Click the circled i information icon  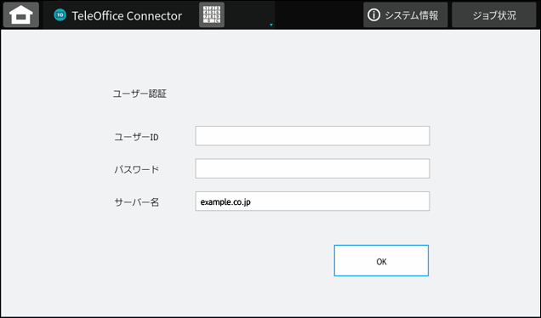(x=373, y=14)
